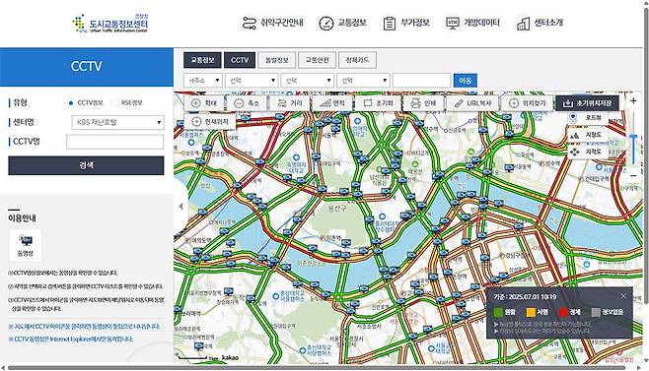This screenshot has width=649, height=371.
Task: Click the gray 정보없음 legend swatch
Action: pyautogui.click(x=596, y=312)
